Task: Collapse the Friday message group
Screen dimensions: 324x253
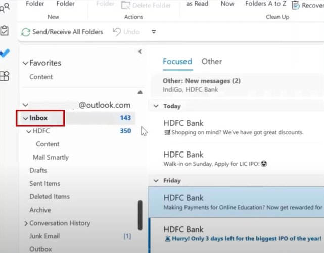Action: [x=156, y=181]
